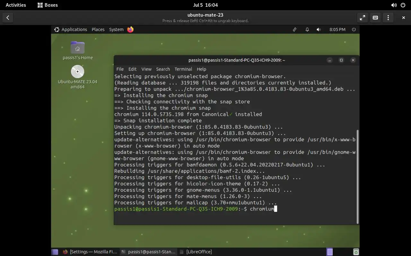This screenshot has height=256, width=411.
Task: Minimize the terminal window
Action: (x=329, y=60)
